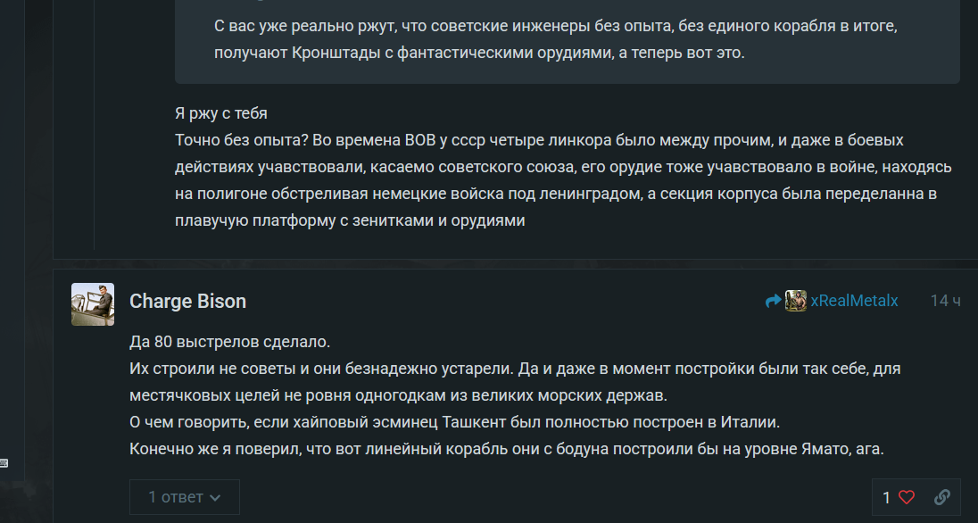Image resolution: width=978 pixels, height=523 pixels.
Task: Click the chevron next to "1 ответ"
Action: (215, 498)
